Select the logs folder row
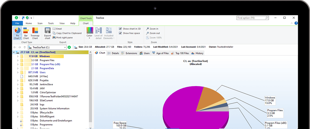Viewport: 310px width, 129px height. pos(51,105)
